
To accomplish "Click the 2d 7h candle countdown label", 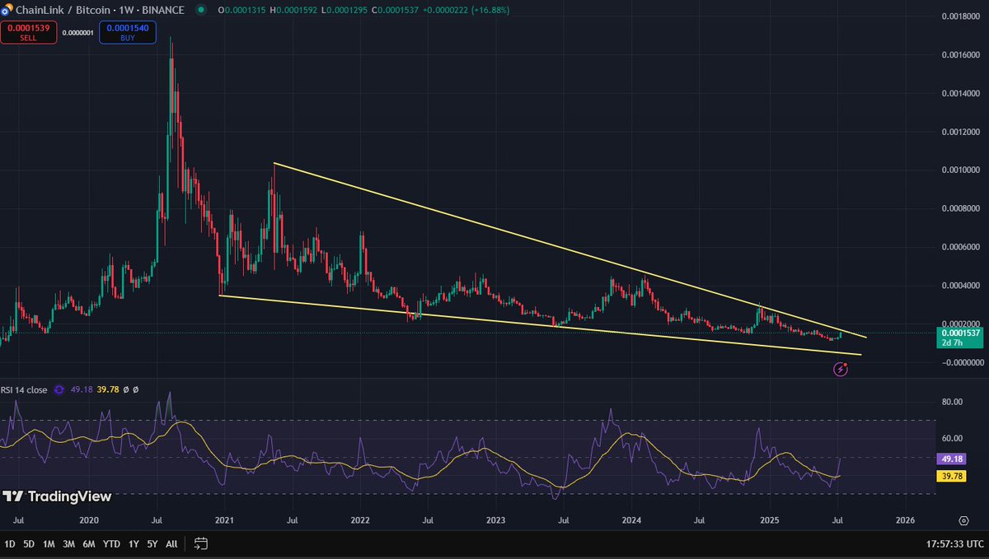I will pos(950,342).
